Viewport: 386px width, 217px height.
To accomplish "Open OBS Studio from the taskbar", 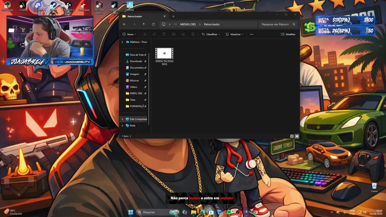I will tap(238, 212).
